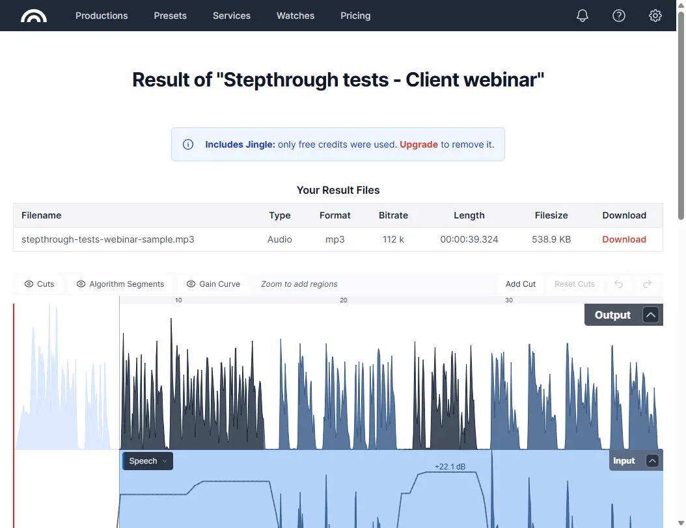Image resolution: width=686 pixels, height=528 pixels.
Task: Open settings gear icon
Action: point(655,16)
